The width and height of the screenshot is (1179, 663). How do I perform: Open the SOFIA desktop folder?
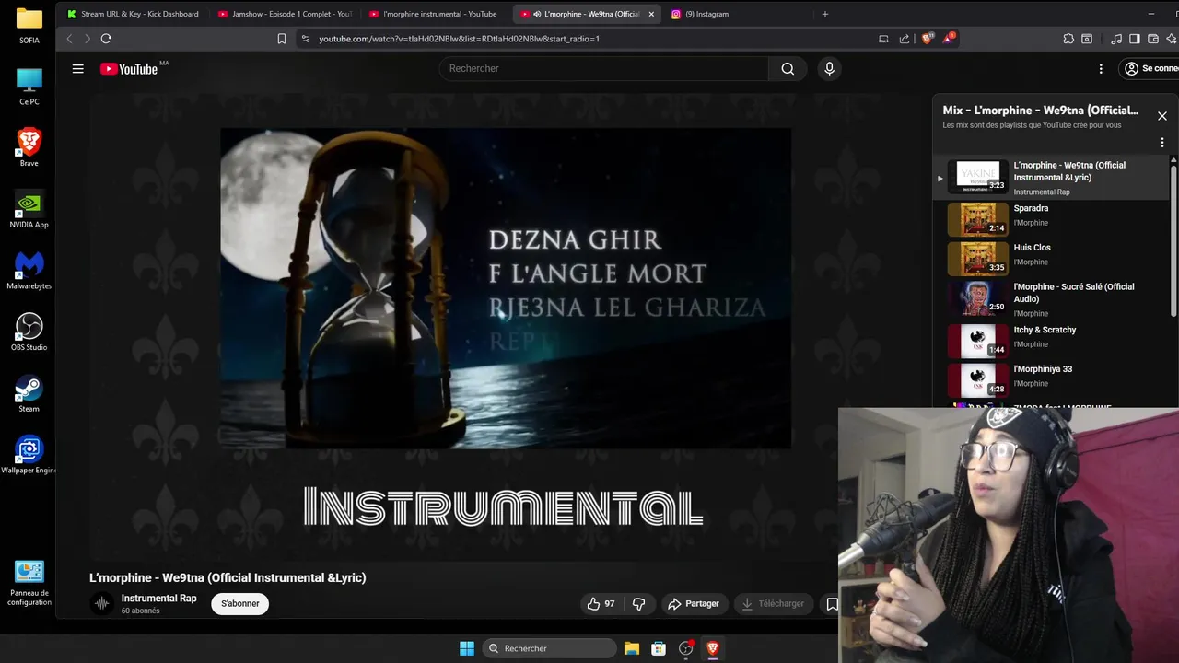tap(29, 25)
